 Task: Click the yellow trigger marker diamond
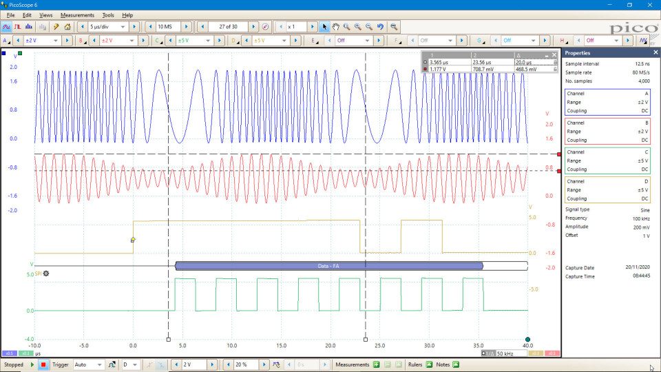(133, 240)
